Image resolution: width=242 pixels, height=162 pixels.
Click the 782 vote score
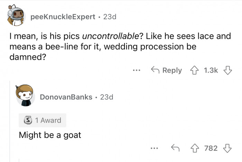click(211, 148)
